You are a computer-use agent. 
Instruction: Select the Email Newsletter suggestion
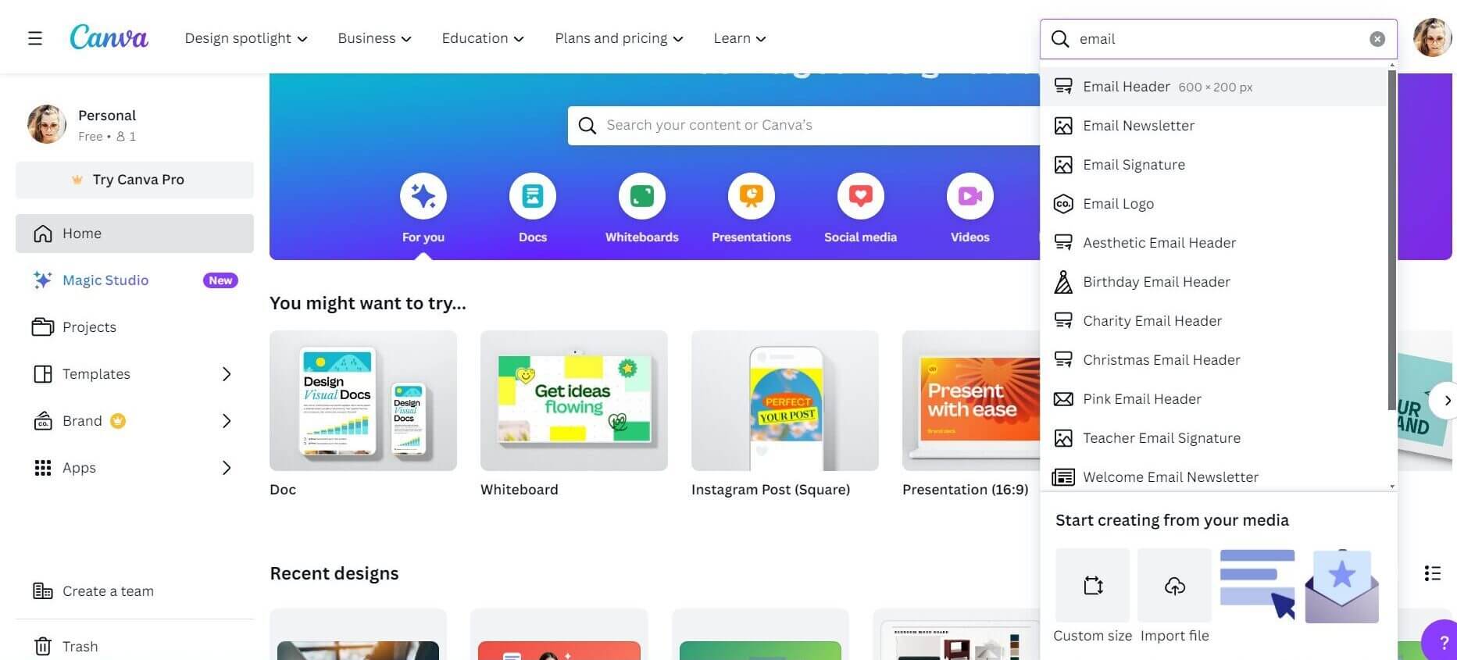(x=1214, y=126)
